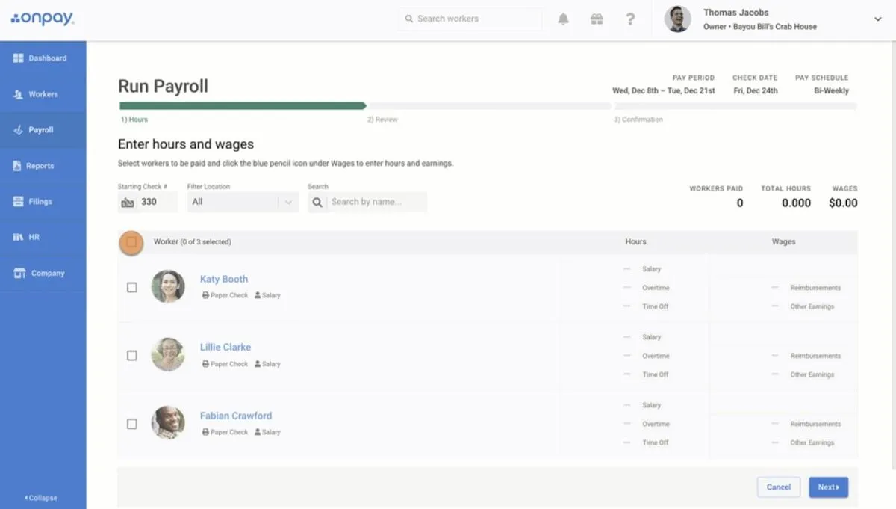Click the Wages column header

(x=783, y=242)
